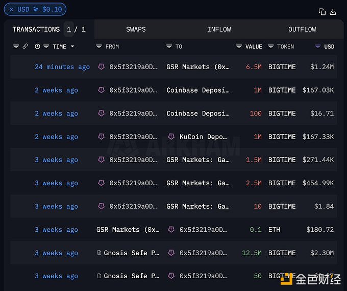The width and height of the screenshot is (347, 291).
Task: Open GSR Markets (0x... recipient in first row
Action: coord(198,67)
